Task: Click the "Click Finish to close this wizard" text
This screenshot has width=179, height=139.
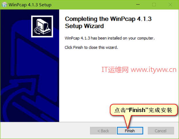Action: click(x=91, y=47)
